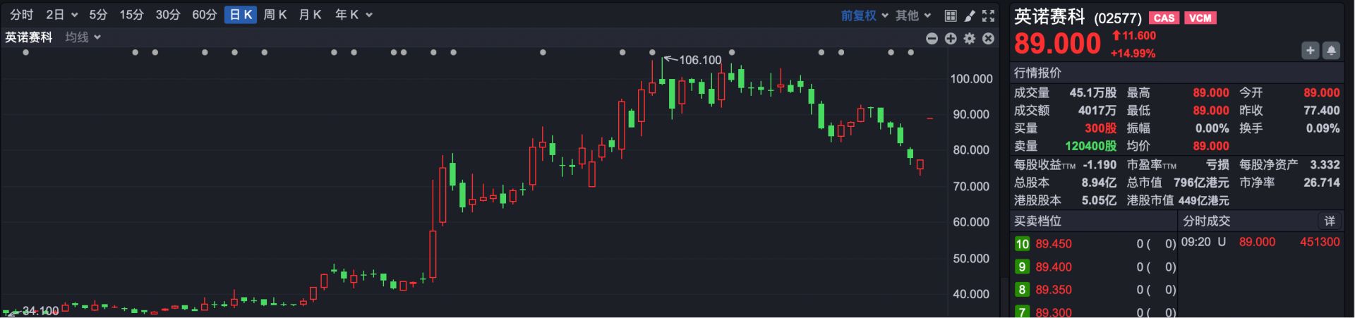Expand the 前复权 adjustment dropdown
The image size is (1355, 318).
[x=864, y=16]
